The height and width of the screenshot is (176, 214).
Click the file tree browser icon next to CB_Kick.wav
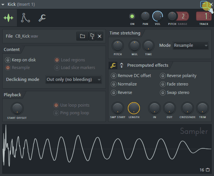(92, 36)
